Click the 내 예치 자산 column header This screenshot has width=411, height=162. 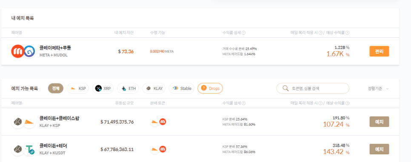click(x=124, y=33)
